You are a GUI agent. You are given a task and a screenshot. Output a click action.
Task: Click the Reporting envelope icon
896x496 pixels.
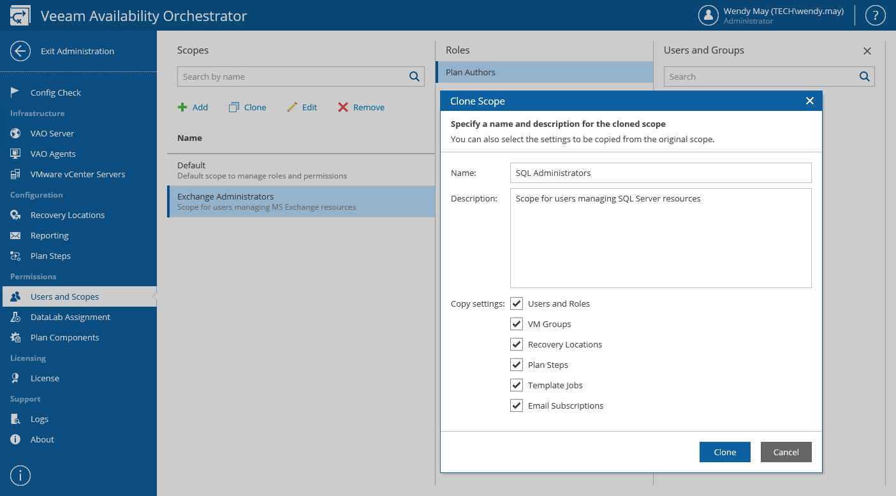15,235
